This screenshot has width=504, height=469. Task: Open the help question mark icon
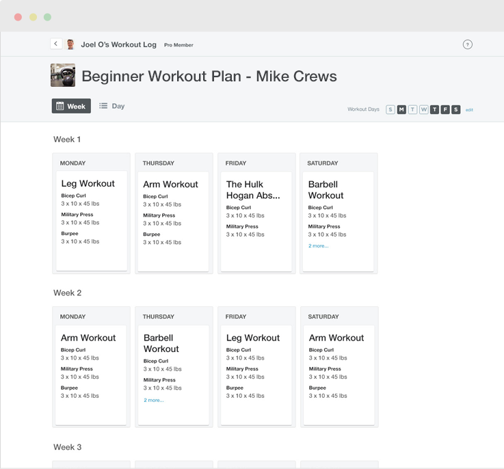[467, 44]
